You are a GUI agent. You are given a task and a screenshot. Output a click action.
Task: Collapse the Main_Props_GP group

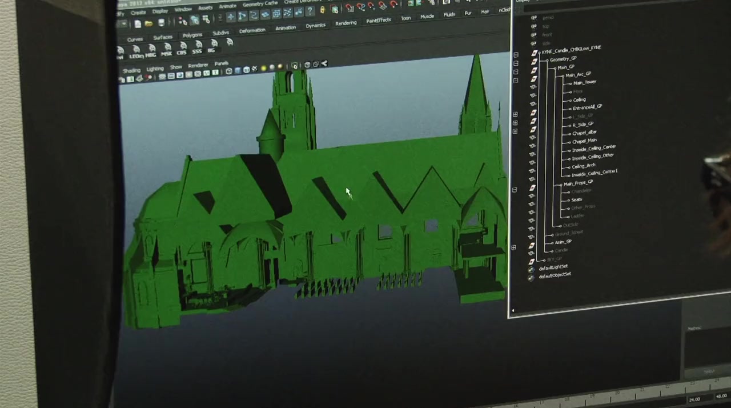click(x=515, y=190)
